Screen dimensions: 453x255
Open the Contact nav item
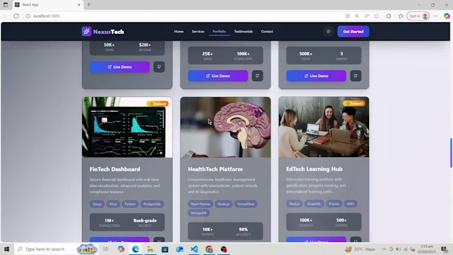tap(267, 31)
